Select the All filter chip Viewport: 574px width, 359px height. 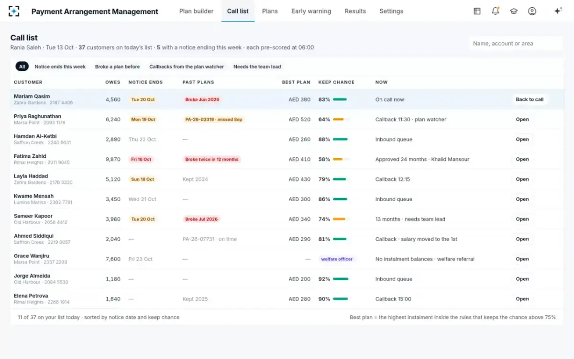22,67
